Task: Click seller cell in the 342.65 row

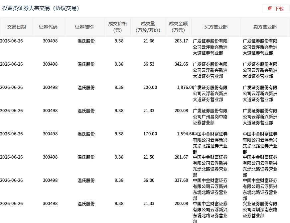Action: [260, 70]
